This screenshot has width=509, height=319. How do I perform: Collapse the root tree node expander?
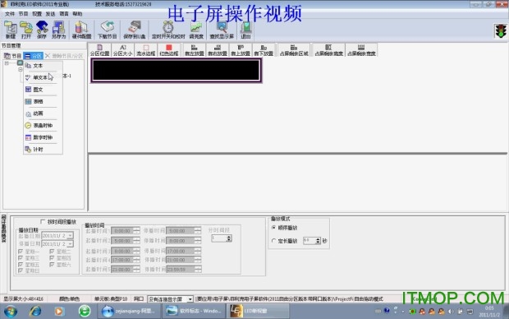(x=7, y=63)
